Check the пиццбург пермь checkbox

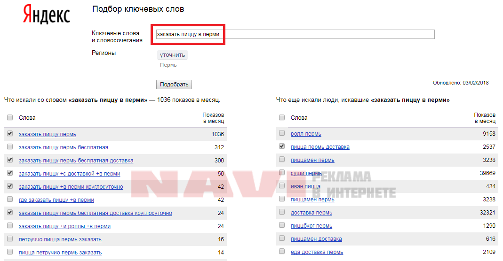pyautogui.click(x=282, y=225)
